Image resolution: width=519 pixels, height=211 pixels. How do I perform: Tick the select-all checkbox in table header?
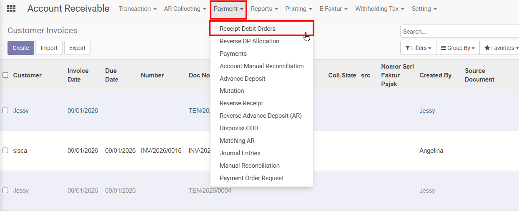click(x=5, y=75)
